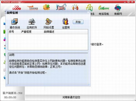This screenshot has height=101, width=136.
Task: Click the 00:00:00 connection timer
Action: click(x=10, y=97)
